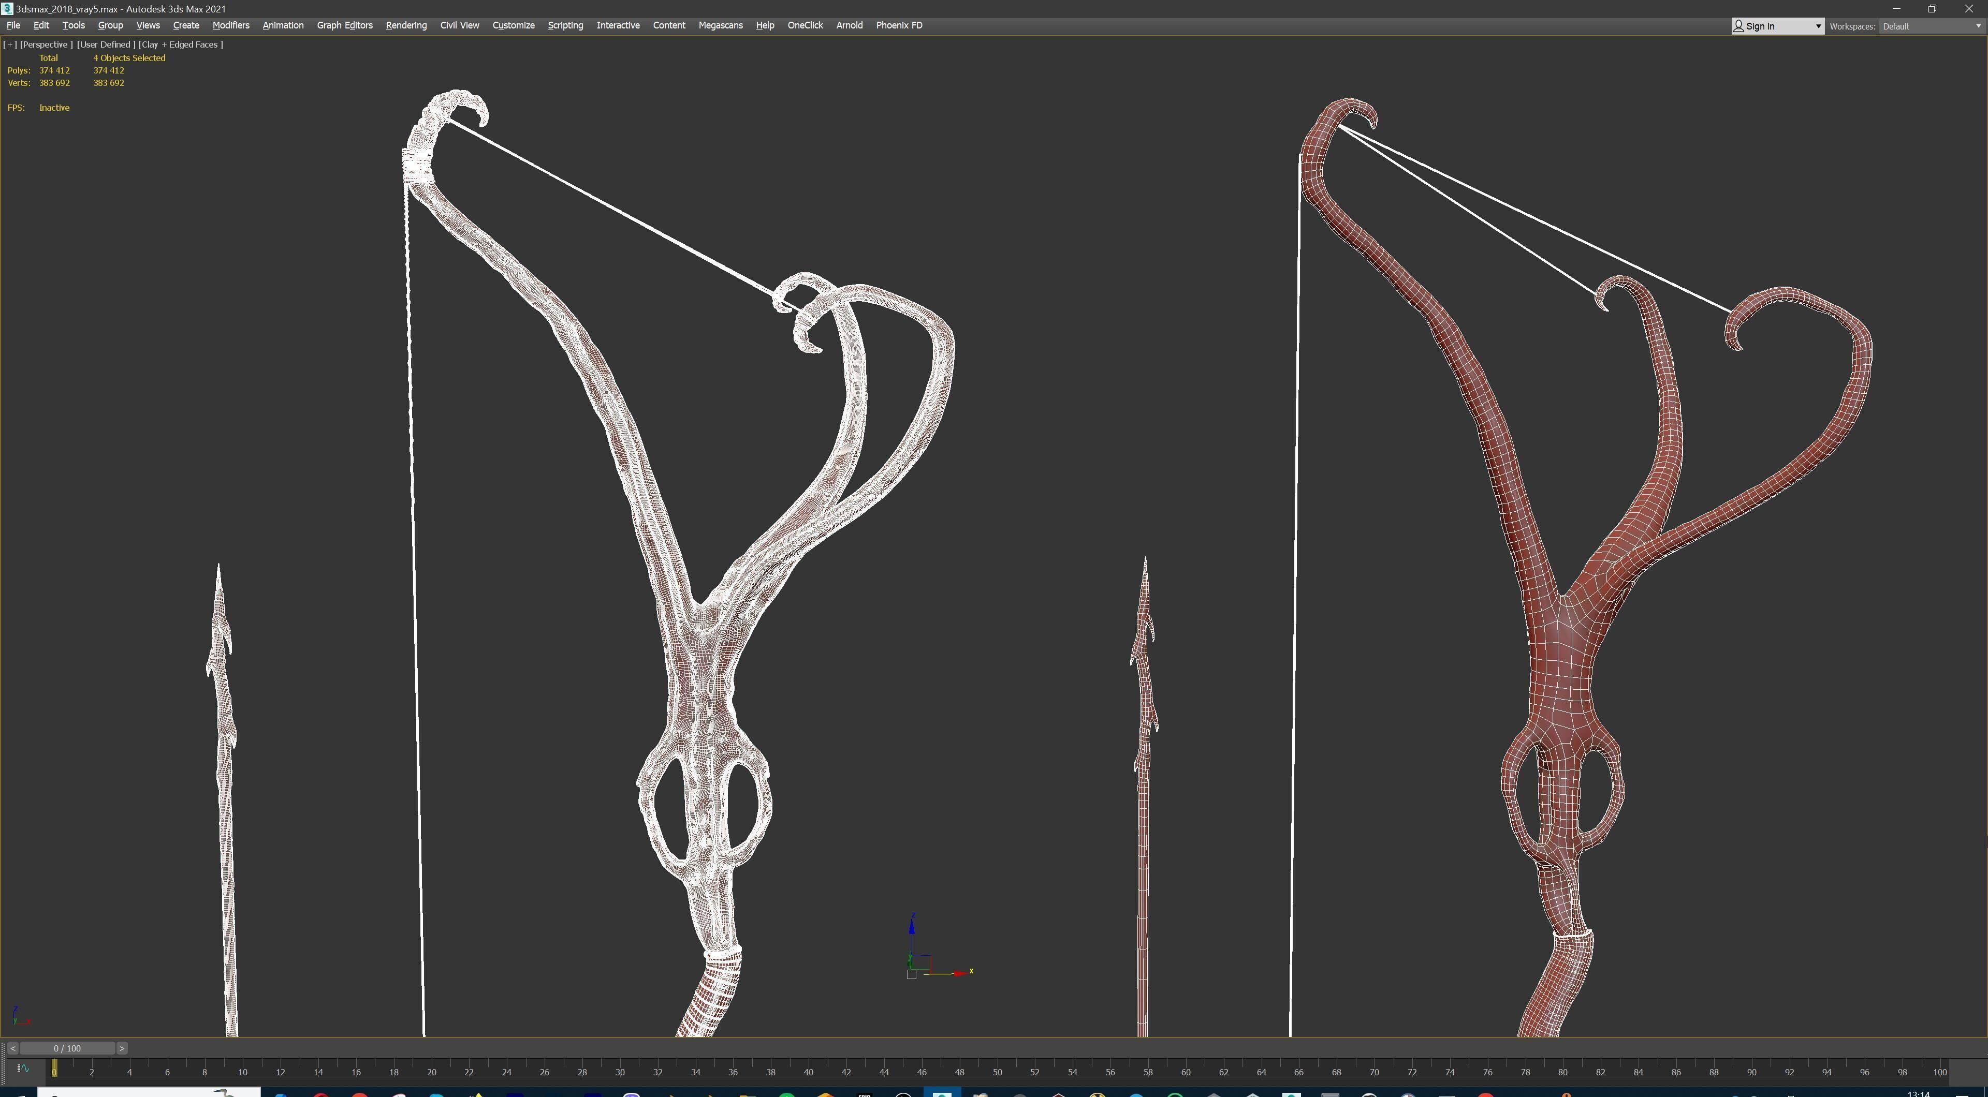Click the 3ds Max app icon in title bar
This screenshot has height=1097, width=1988.
coord(7,8)
